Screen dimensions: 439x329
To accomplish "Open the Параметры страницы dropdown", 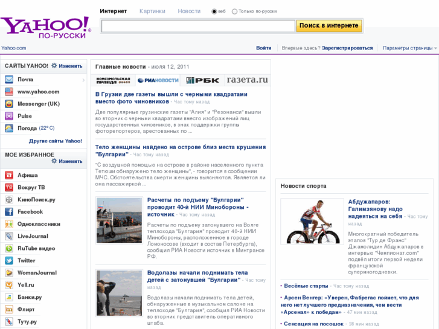I will pyautogui.click(x=409, y=48).
